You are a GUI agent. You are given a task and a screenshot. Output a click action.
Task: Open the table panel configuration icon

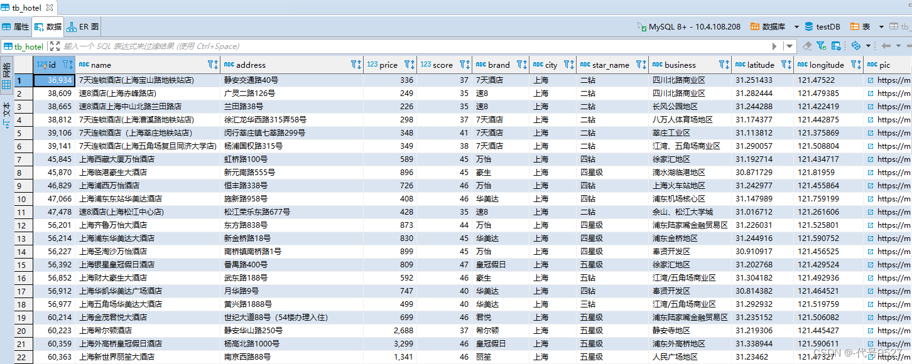pyautogui.click(x=837, y=46)
